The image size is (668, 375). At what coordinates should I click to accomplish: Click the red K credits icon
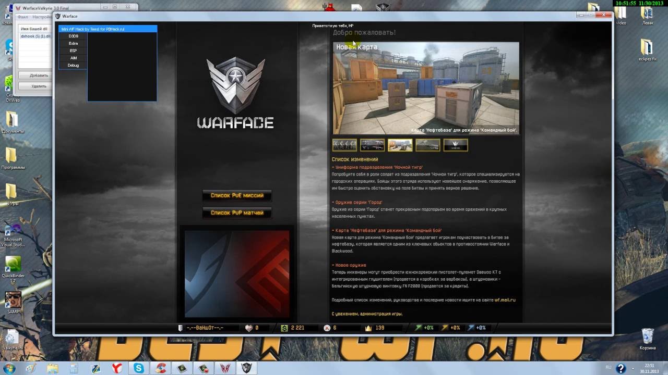327,328
